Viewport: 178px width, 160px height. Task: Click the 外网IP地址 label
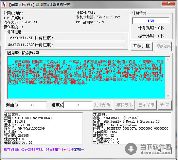pyautogui.click(x=13, y=13)
